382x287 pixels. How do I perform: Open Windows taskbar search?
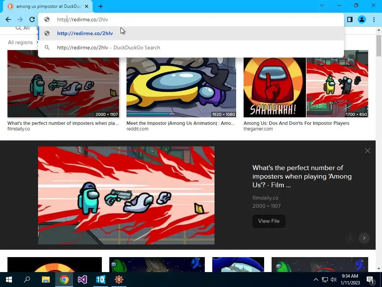pyautogui.click(x=27, y=280)
